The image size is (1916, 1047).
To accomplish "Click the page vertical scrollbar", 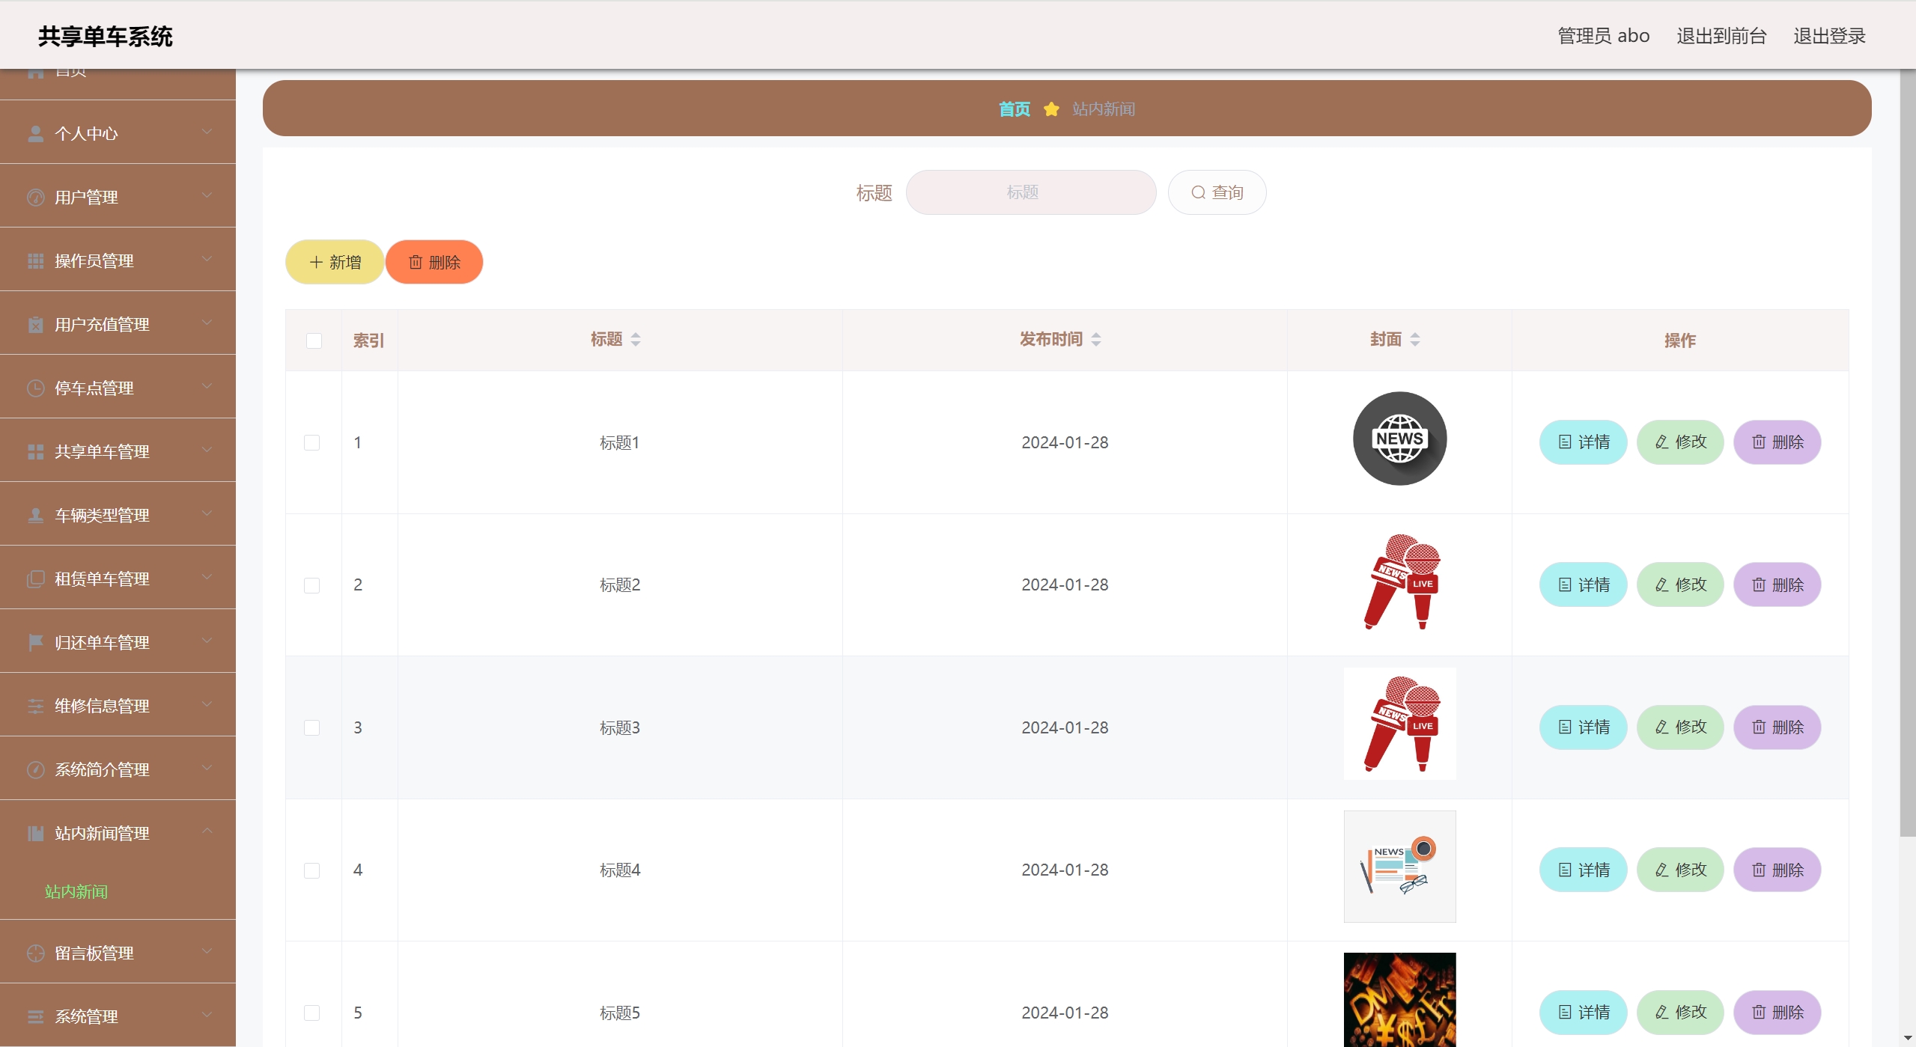I will point(1907,449).
